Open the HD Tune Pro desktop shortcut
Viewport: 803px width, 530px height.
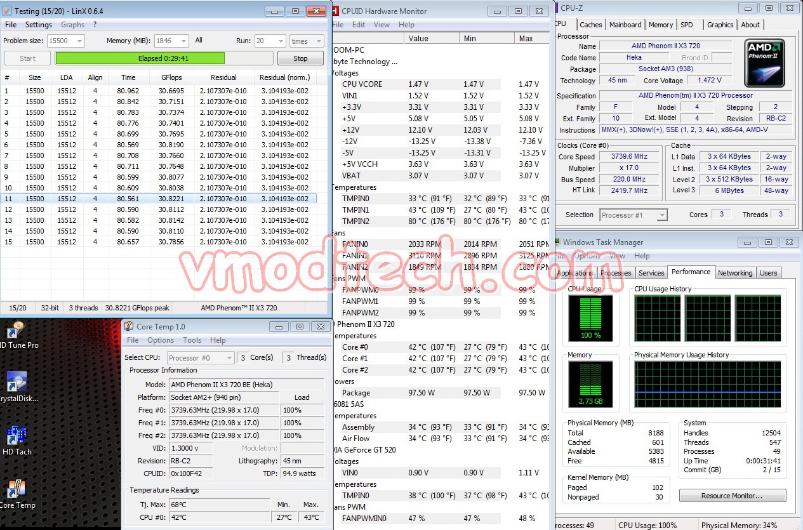tap(17, 334)
